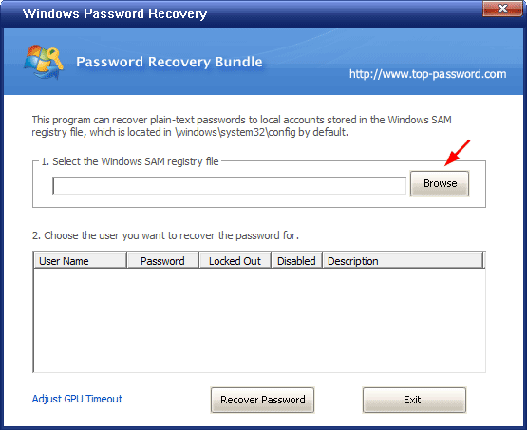This screenshot has height=430, width=527.
Task: Open the Adjust GPU Timeout link
Action: pyautogui.click(x=77, y=399)
